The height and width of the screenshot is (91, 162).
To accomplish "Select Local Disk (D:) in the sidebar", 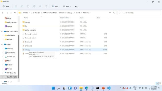I will [x=9, y=77].
